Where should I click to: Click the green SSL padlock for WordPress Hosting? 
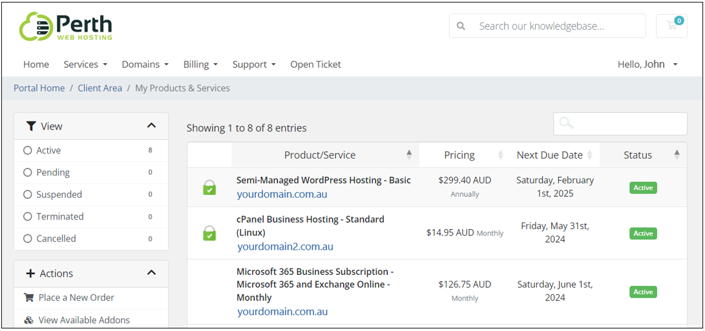pyautogui.click(x=209, y=187)
